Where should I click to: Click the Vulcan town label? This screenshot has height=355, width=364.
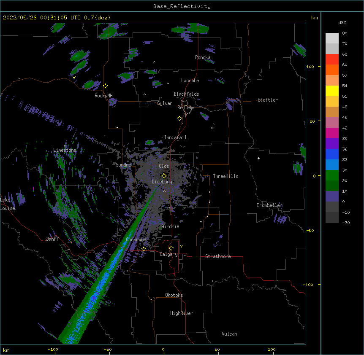(x=229, y=334)
